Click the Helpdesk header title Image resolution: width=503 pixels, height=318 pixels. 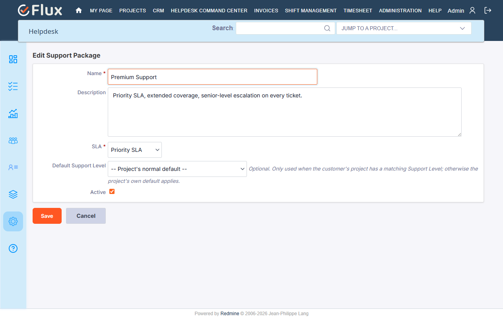click(x=43, y=31)
